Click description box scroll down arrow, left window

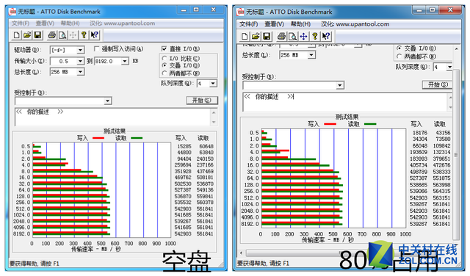coord(214,122)
